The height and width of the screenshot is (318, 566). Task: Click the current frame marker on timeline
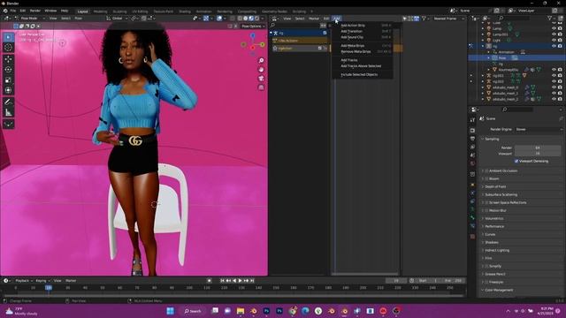click(x=49, y=288)
